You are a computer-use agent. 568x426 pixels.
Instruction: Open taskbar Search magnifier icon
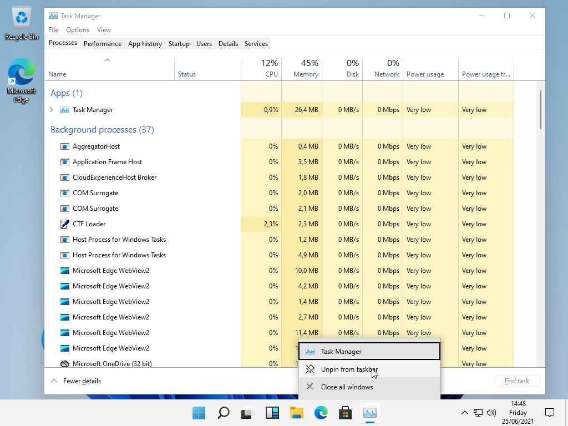coord(223,413)
